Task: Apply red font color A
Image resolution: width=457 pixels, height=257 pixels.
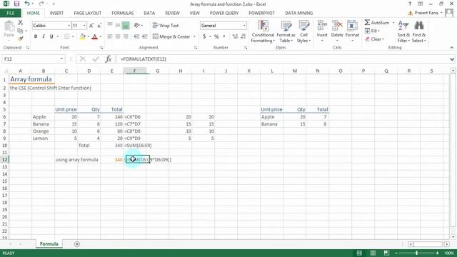Action: (x=94, y=36)
